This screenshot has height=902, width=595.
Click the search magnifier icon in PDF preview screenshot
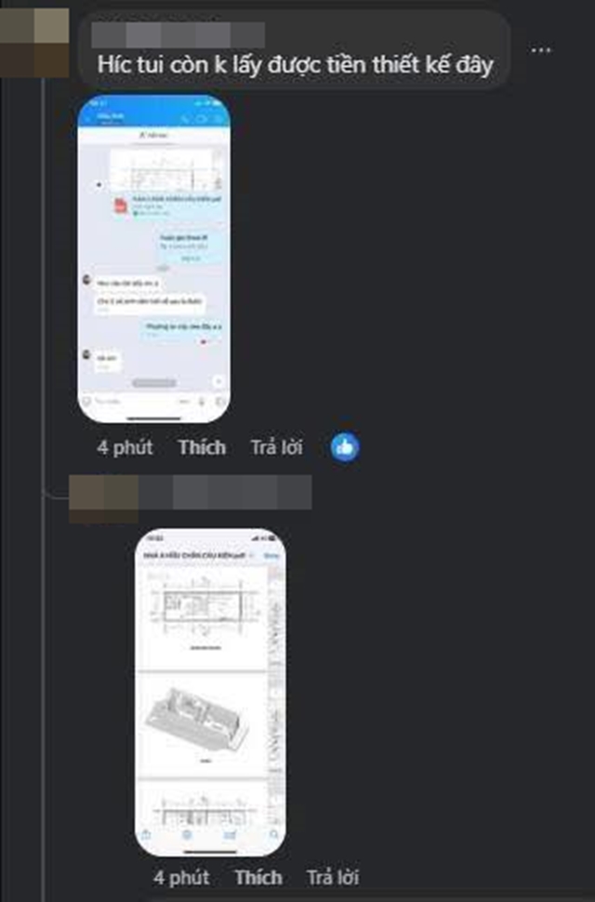273,834
